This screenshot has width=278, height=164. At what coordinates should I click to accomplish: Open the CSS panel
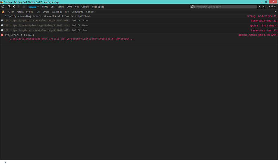(x=53, y=7)
